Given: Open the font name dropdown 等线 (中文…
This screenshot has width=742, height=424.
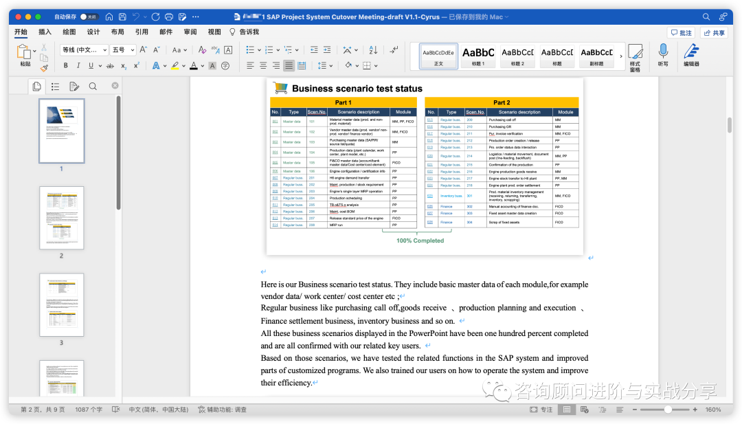Looking at the screenshot, I should click(x=85, y=49).
